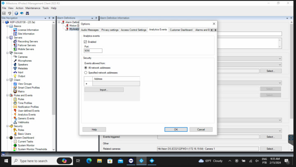The height and width of the screenshot is (167, 296).
Task: Switch to the Privacy settings tab
Action: coord(110,30)
